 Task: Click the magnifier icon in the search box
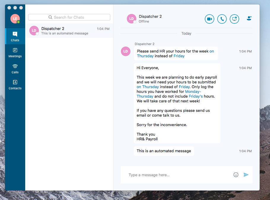point(50,17)
